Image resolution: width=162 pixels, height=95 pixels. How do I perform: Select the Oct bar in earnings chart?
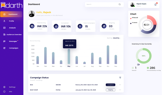tap(108, 55)
